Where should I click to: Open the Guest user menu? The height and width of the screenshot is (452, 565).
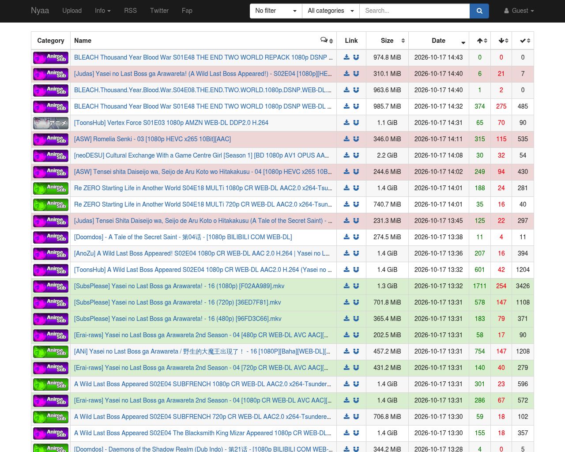point(519,11)
